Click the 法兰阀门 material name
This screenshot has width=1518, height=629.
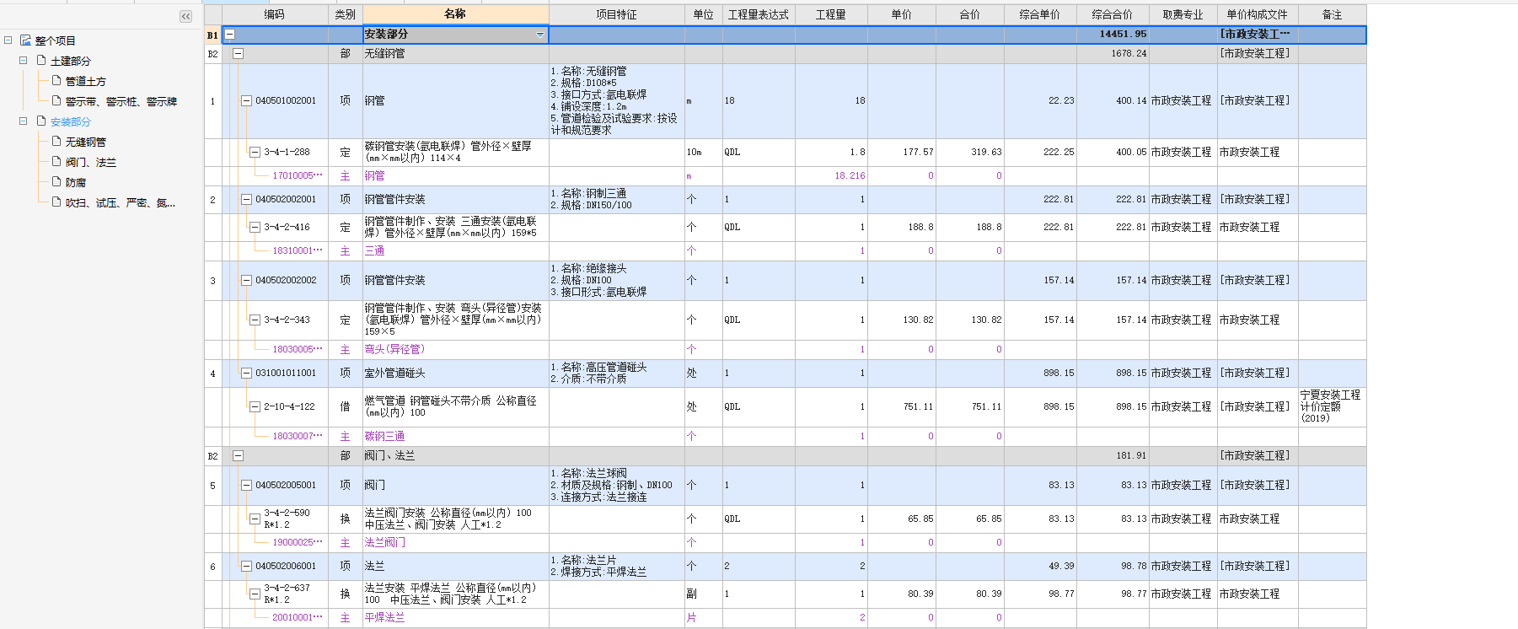pos(384,542)
